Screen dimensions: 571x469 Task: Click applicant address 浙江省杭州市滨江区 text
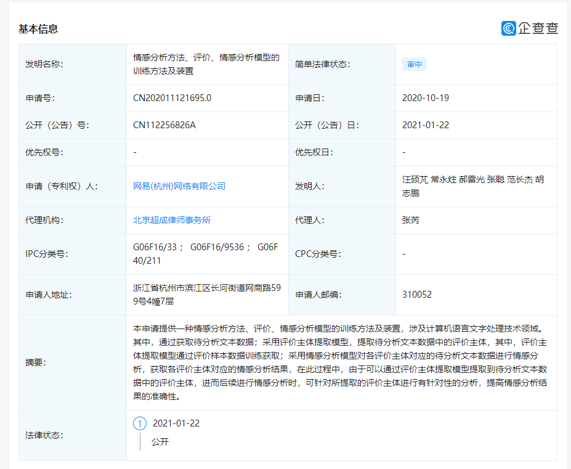pos(207,295)
